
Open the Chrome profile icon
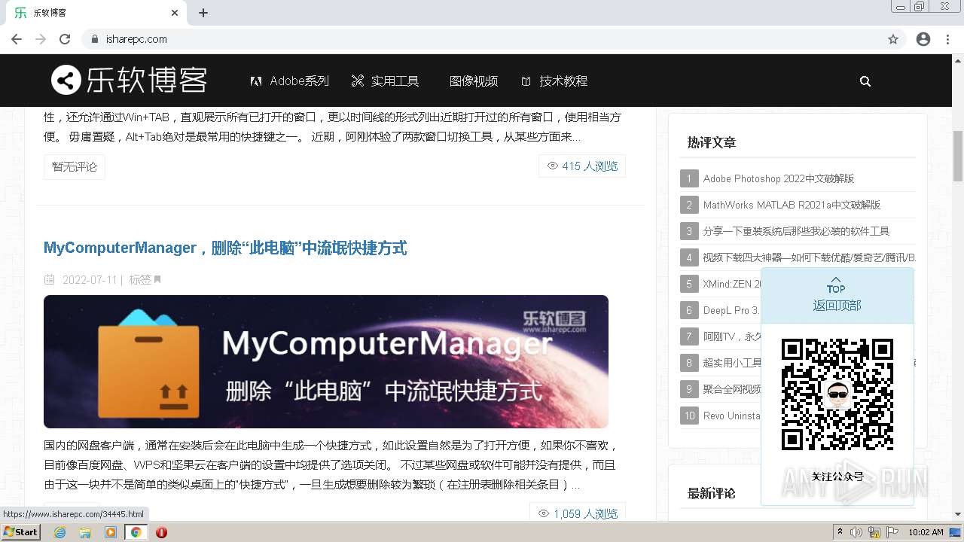923,39
